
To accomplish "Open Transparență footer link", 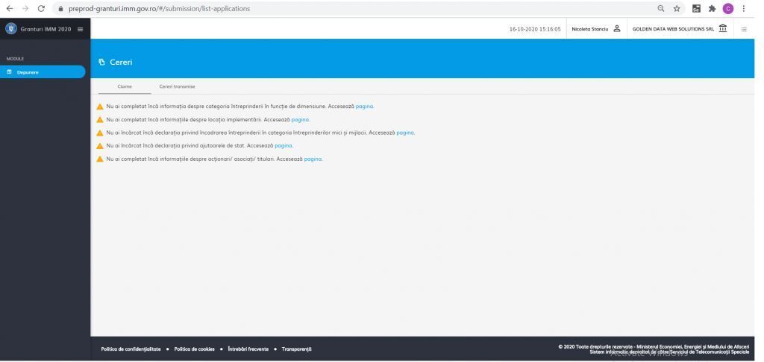I will 296,349.
